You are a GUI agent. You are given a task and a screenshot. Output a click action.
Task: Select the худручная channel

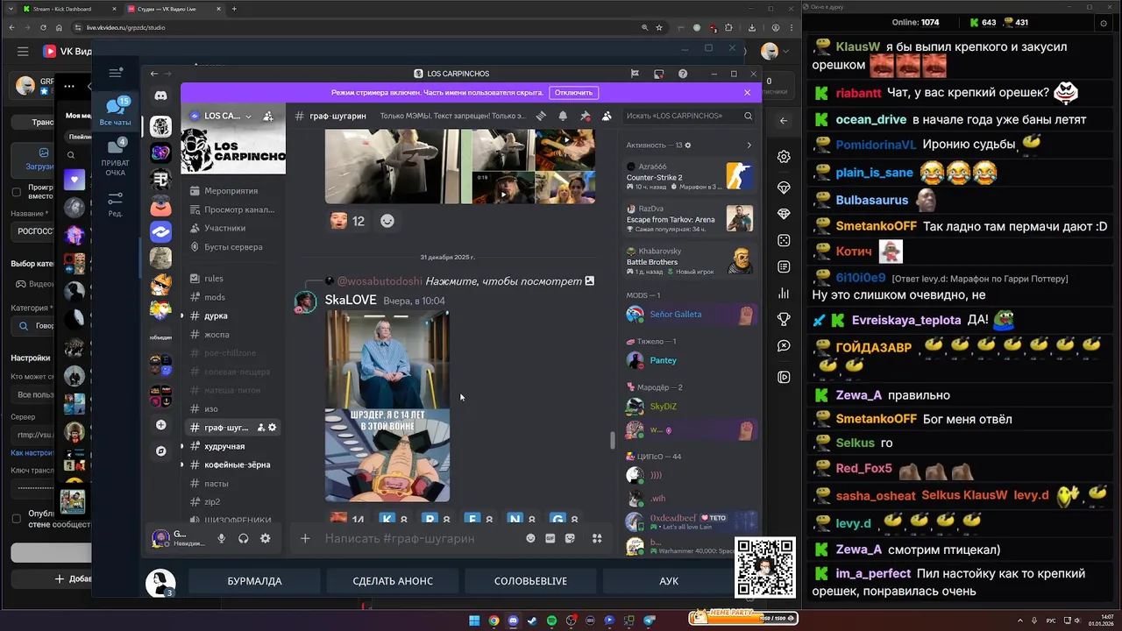click(x=232, y=446)
